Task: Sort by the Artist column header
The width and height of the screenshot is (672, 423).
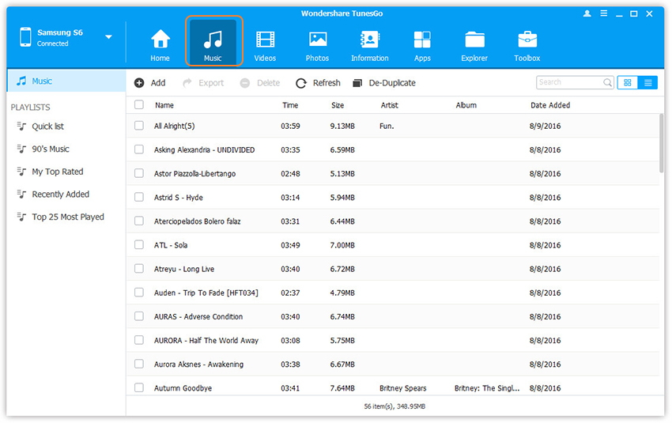Action: [389, 105]
